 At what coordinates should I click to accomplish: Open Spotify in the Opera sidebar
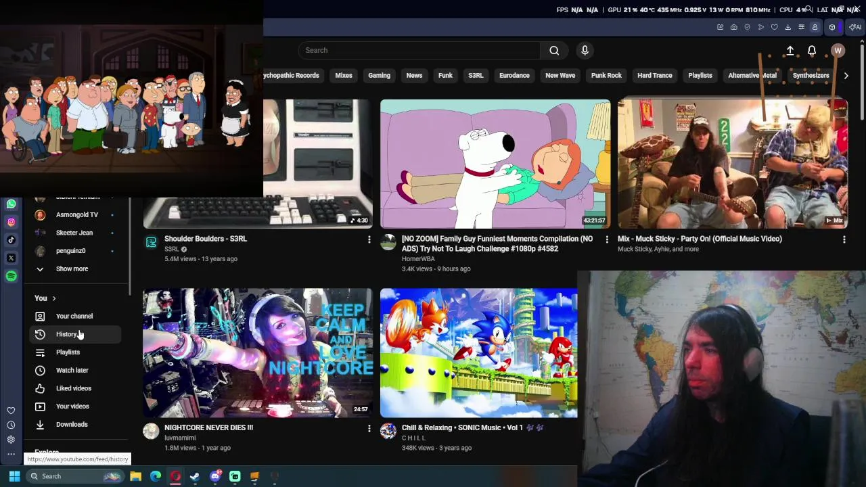[x=11, y=276]
